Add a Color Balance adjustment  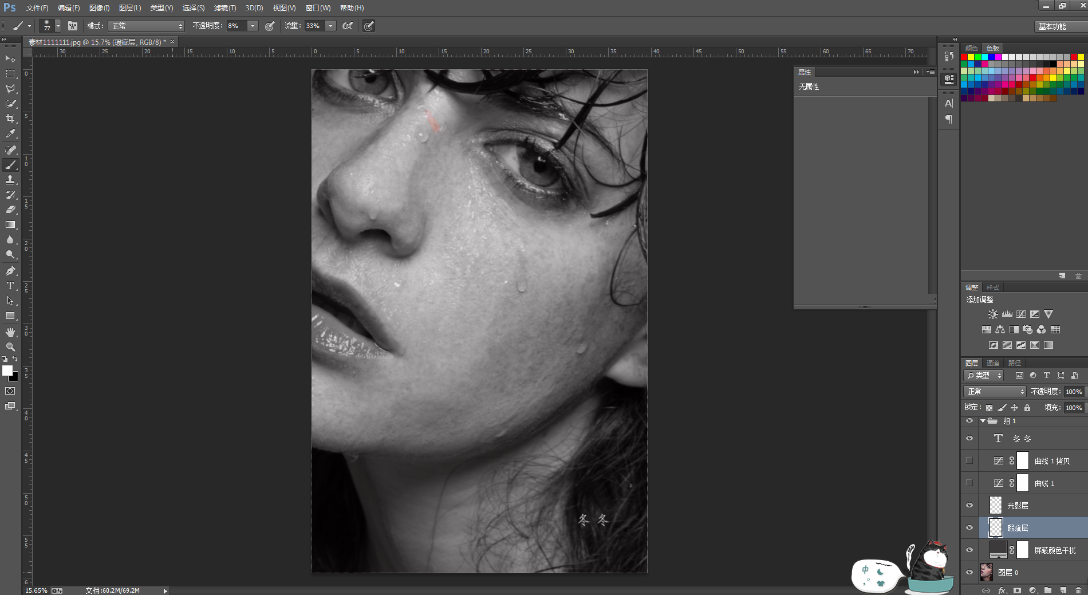coord(1000,330)
